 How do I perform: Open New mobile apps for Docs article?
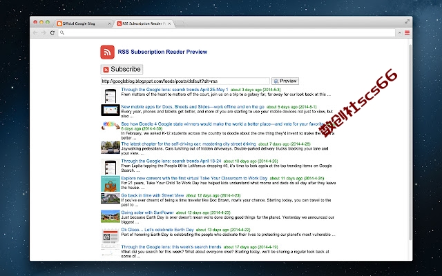pyautogui.click(x=193, y=107)
